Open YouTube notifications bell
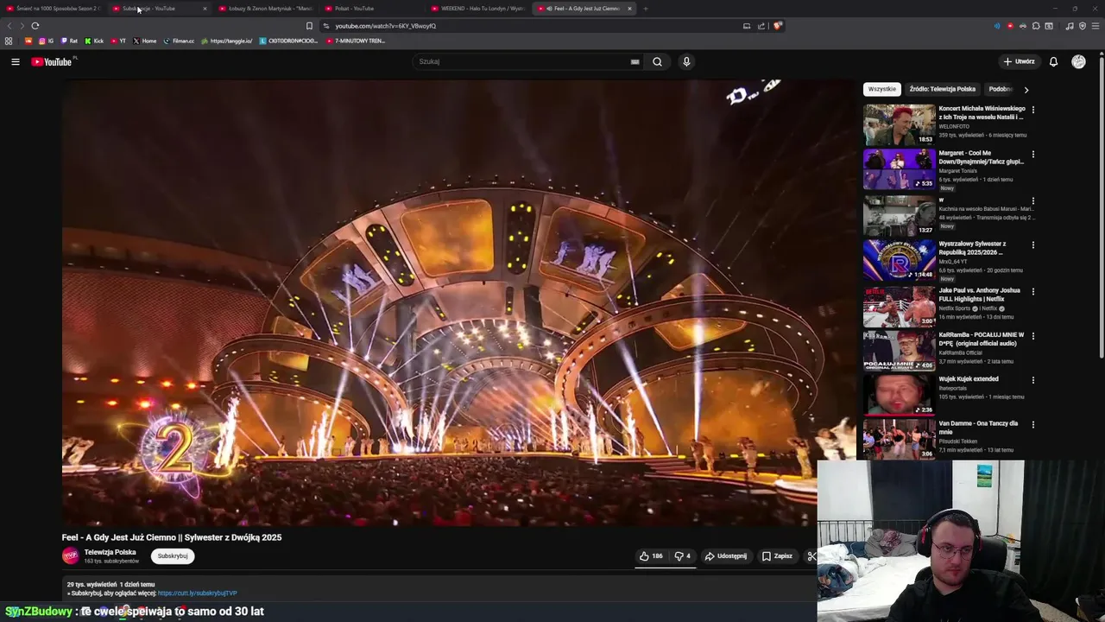 [1053, 61]
